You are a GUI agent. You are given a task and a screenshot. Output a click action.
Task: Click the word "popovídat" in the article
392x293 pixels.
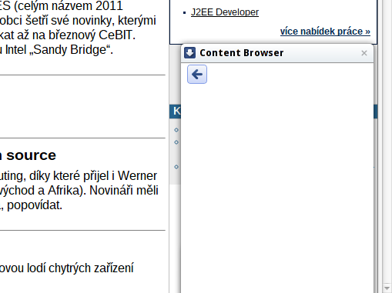[35, 205]
